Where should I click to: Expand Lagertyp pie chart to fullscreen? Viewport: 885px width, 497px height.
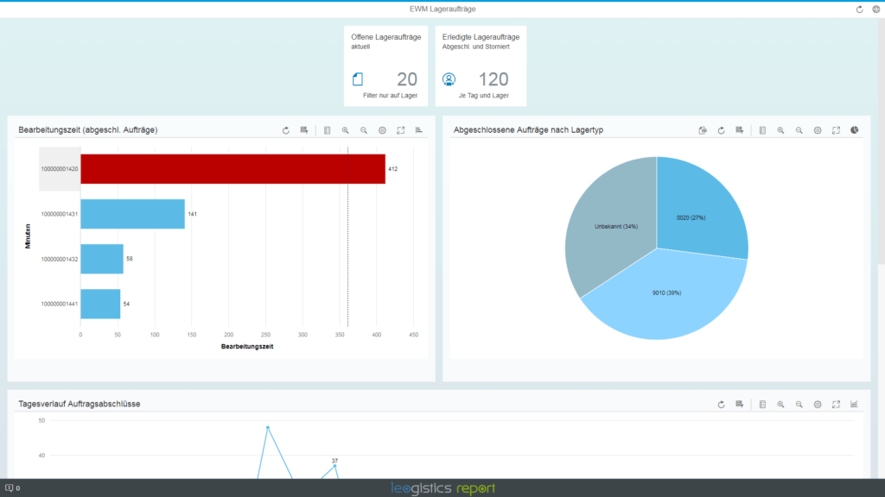coord(836,130)
